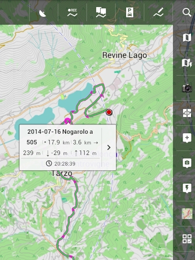Open the track guidance icon in the top toolbar
195x260 pixels.
tap(101, 12)
